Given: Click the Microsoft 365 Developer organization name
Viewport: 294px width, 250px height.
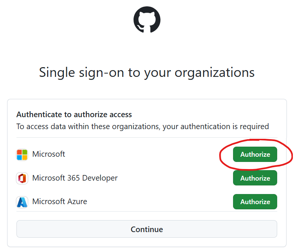Looking at the screenshot, I should (x=75, y=178).
